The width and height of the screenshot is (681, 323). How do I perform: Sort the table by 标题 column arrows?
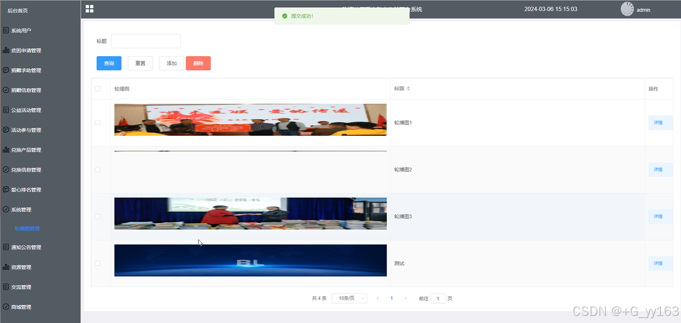[408, 89]
